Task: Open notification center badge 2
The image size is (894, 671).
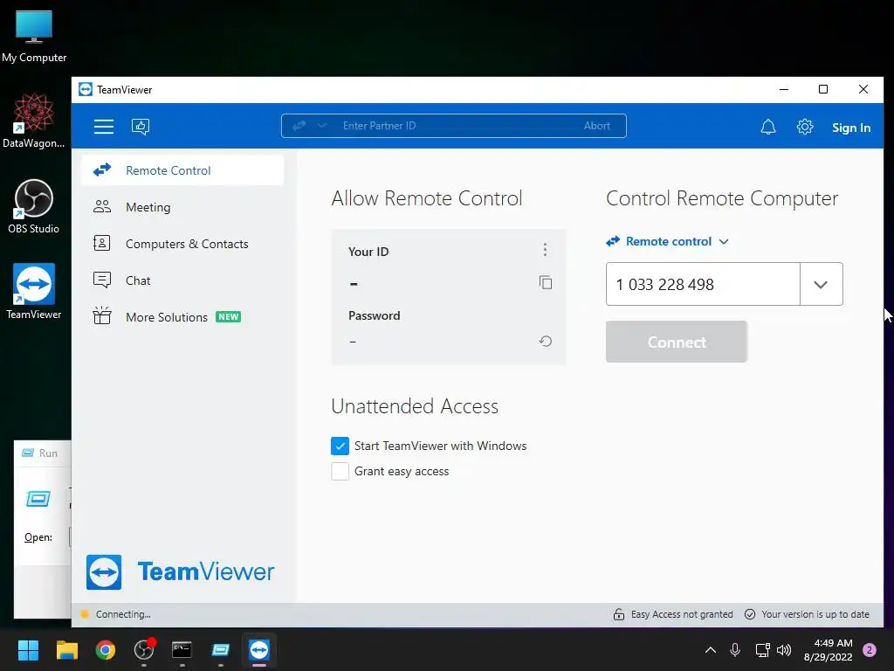Action: [870, 650]
